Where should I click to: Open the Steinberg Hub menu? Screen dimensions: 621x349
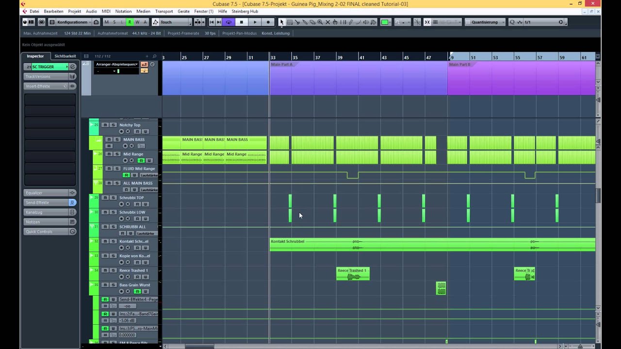245,11
